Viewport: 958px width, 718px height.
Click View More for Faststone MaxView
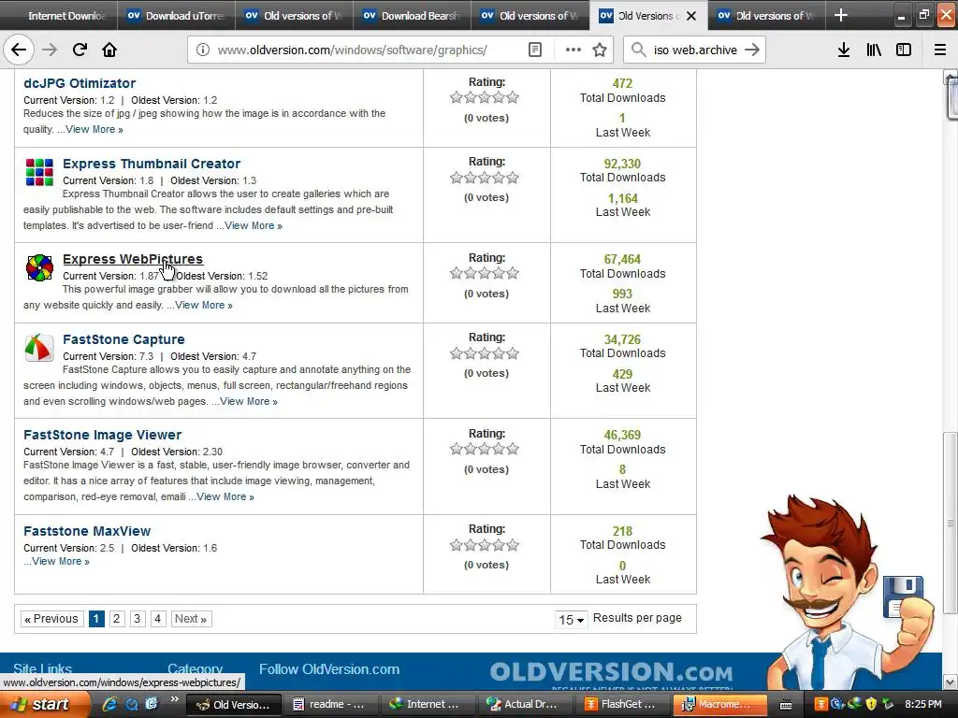[61, 561]
